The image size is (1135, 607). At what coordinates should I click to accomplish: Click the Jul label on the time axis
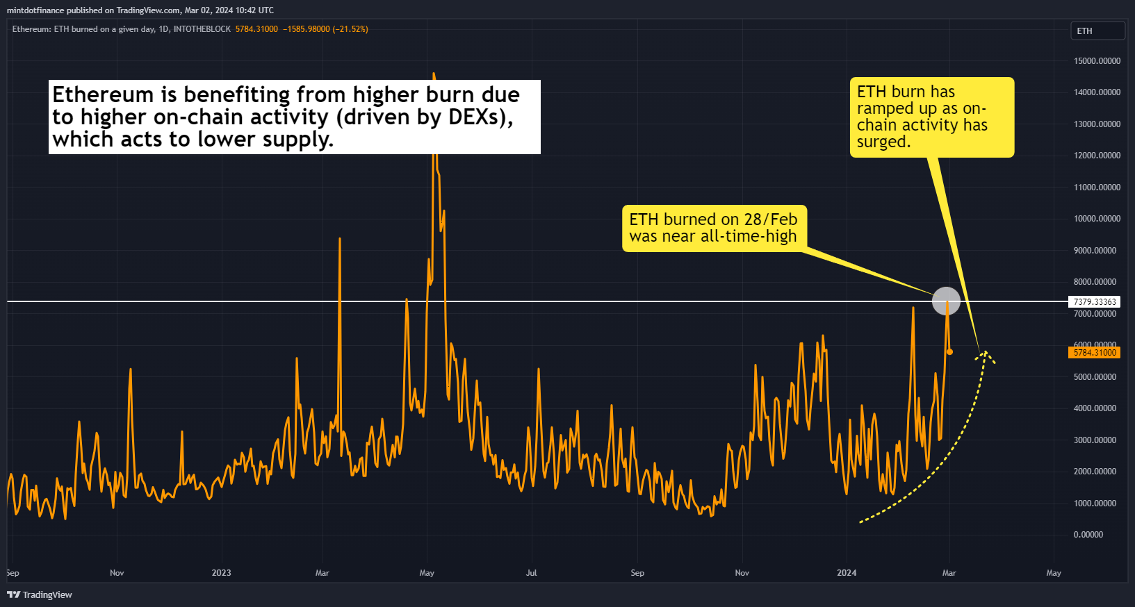(532, 573)
